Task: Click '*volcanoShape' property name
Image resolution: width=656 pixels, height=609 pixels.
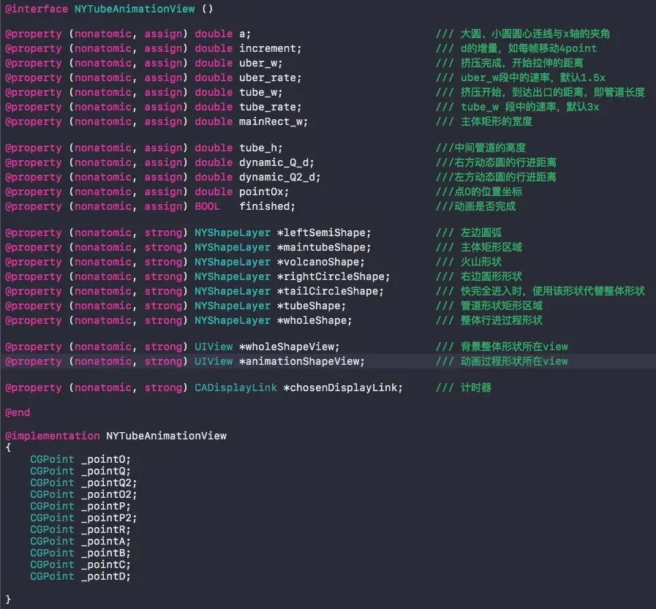Action: (318, 262)
